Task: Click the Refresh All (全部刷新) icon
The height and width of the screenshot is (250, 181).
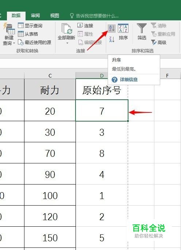Action: pos(66,29)
